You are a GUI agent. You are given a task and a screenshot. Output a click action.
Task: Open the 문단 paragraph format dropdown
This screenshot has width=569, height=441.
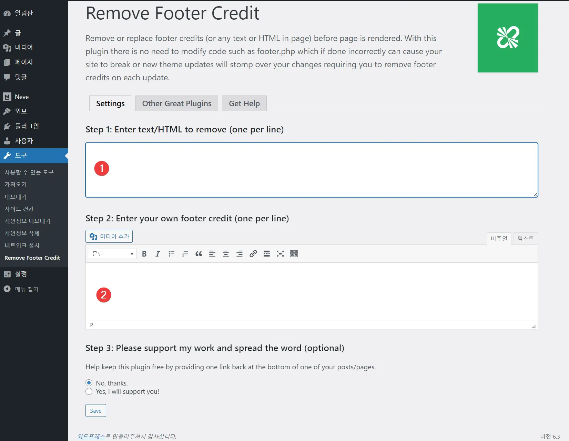coord(112,254)
